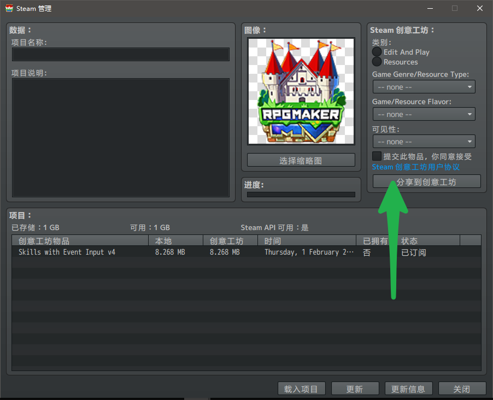Close the Steam 管理 window
493x400 pixels.
479,8
